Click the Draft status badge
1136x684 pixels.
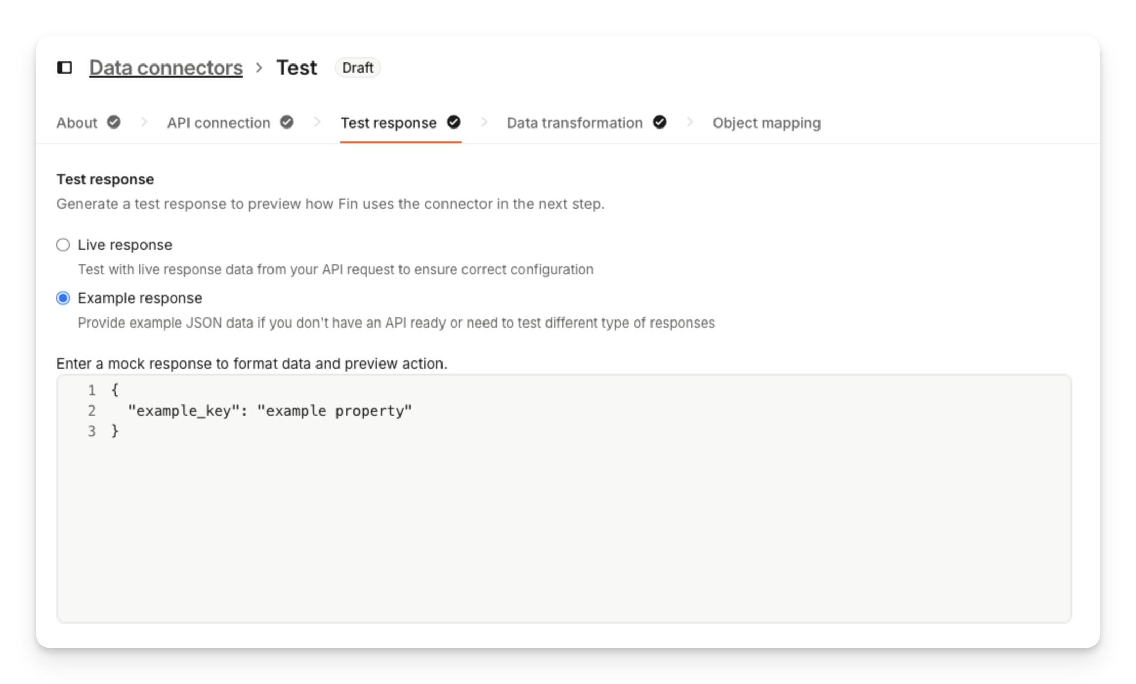(357, 68)
